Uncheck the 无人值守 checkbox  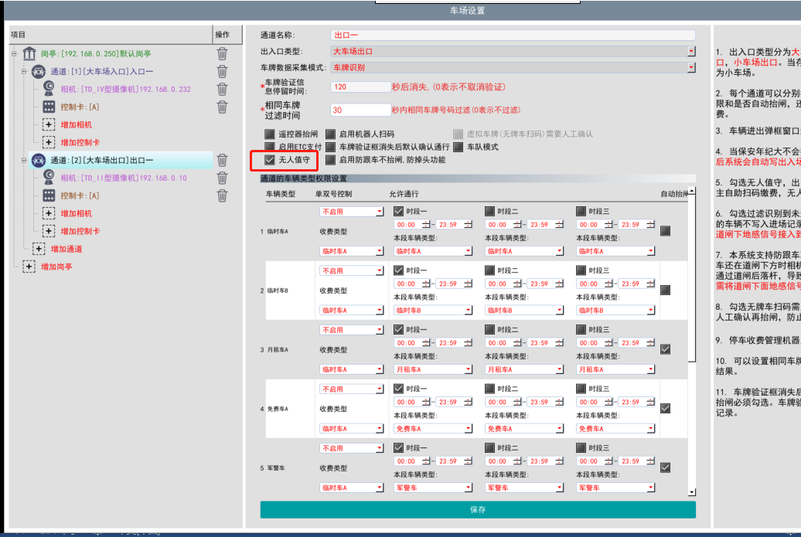click(x=270, y=160)
